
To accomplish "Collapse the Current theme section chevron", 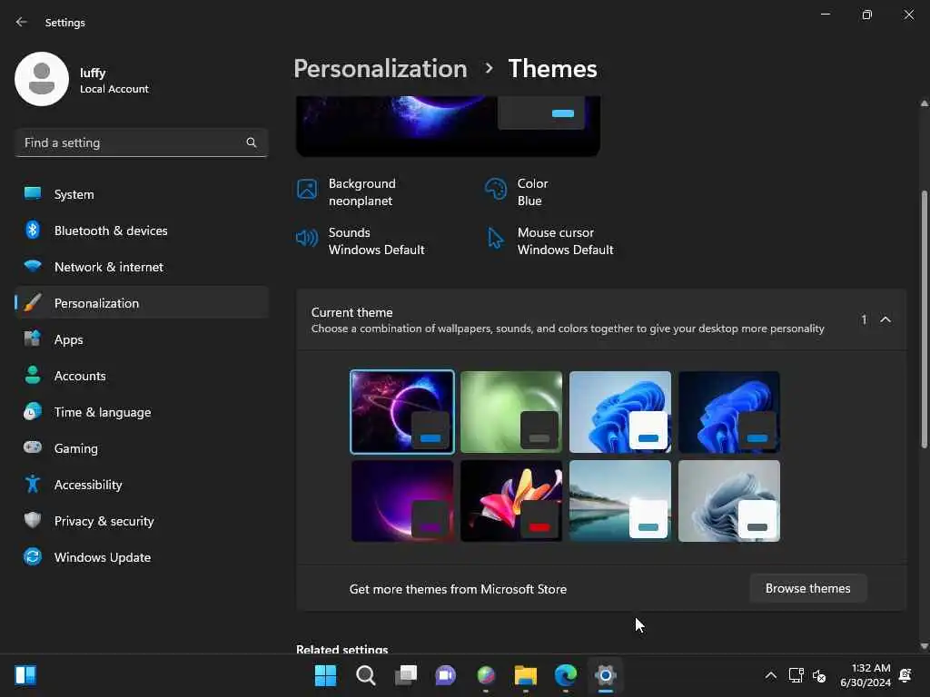I will [x=885, y=319].
